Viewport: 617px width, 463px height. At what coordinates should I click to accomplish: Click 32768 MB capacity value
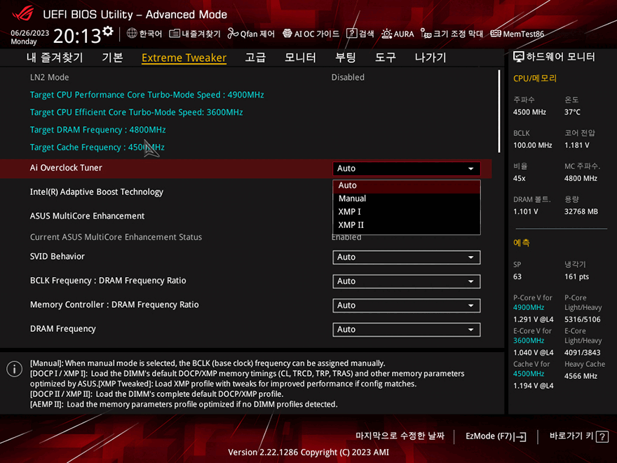click(581, 212)
